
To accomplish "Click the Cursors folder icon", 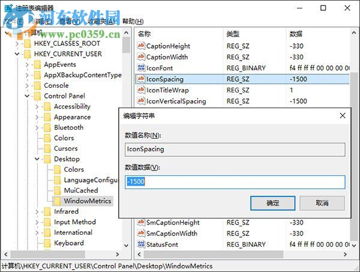I will [x=47, y=149].
